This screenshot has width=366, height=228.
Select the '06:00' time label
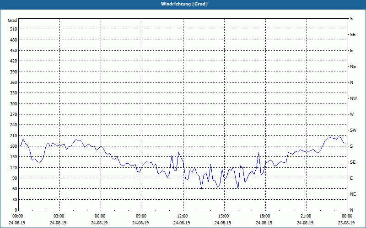pyautogui.click(x=101, y=216)
